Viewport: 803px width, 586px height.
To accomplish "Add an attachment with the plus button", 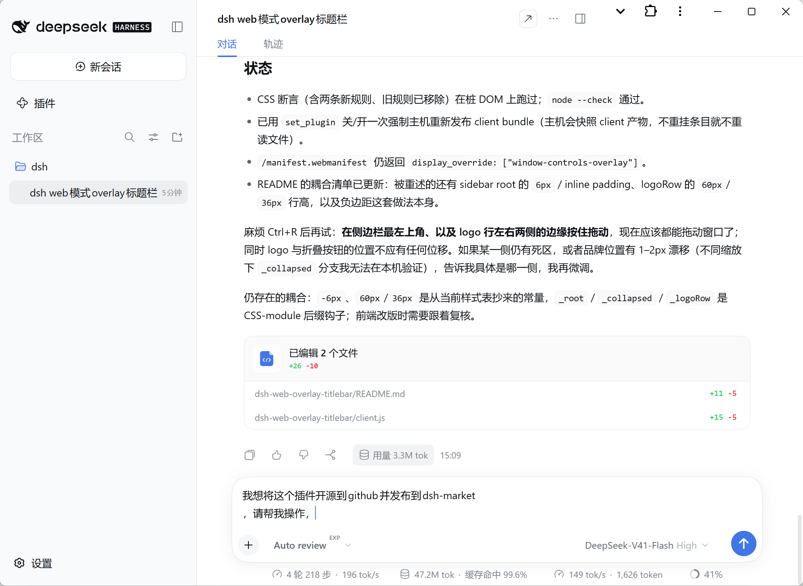I will [248, 545].
